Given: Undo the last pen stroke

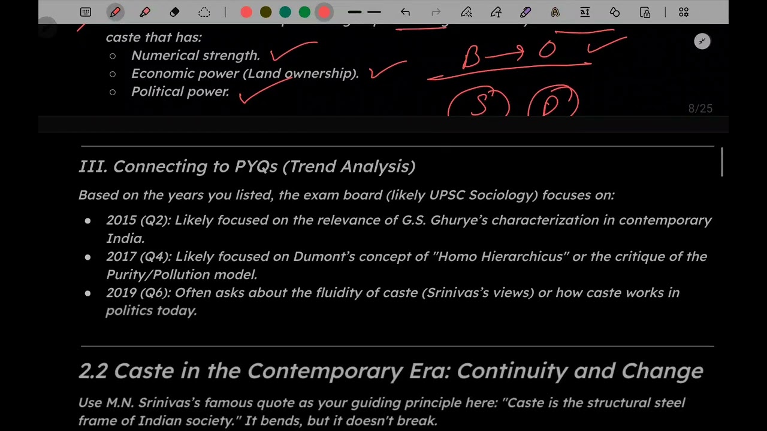Looking at the screenshot, I should coord(405,12).
